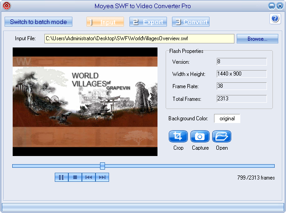Viewport: 286px width, 213px height.
Task: Stop the SWF preview playback
Action: [75, 177]
